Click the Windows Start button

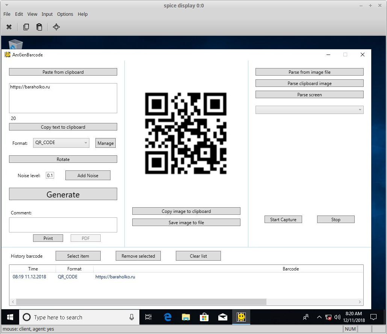point(10,317)
